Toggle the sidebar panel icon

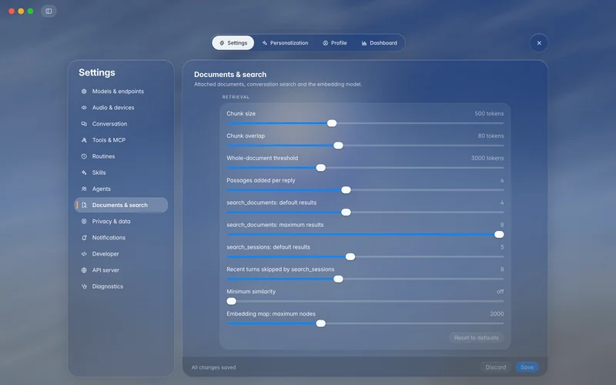tap(49, 11)
